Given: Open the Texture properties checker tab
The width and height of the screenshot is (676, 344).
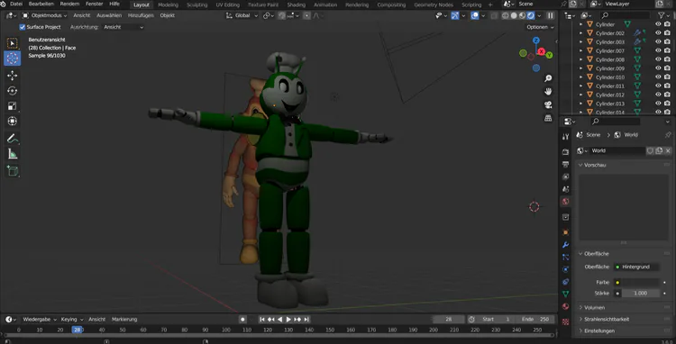Looking at the screenshot, I should 566,321.
